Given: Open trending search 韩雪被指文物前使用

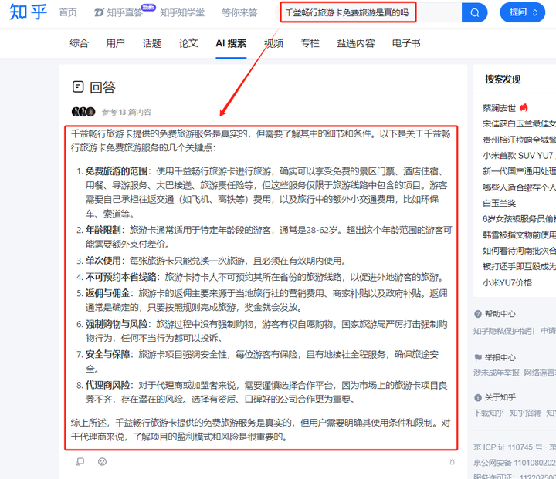Looking at the screenshot, I should pyautogui.click(x=519, y=235).
